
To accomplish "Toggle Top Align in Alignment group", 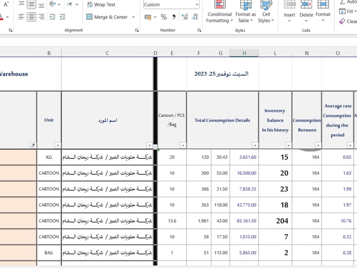I will (21, 4).
